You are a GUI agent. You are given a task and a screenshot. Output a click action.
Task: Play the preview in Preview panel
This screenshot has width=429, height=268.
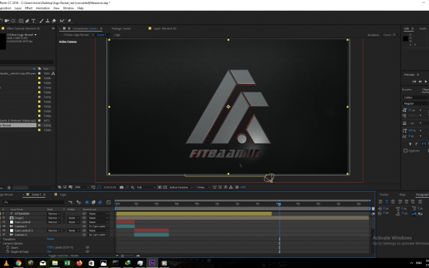pos(426,82)
